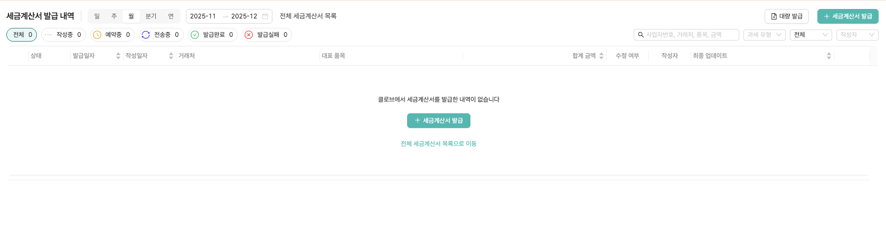The width and height of the screenshot is (886, 245).
Task: Open the 과세 유형 dropdown
Action: coord(764,35)
